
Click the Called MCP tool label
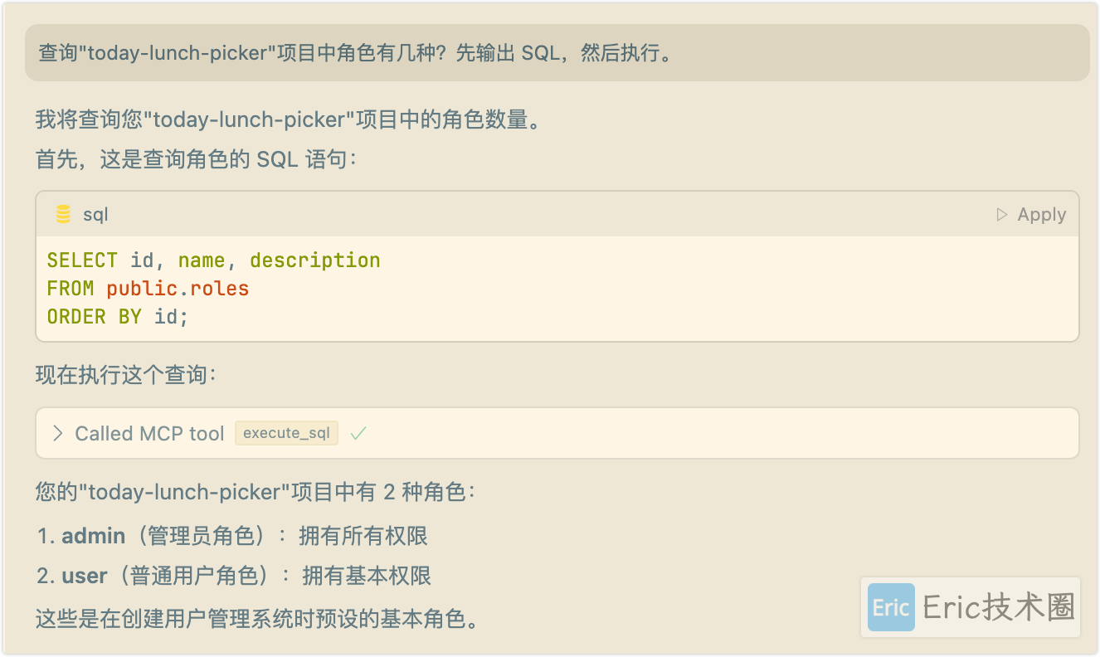click(x=149, y=433)
